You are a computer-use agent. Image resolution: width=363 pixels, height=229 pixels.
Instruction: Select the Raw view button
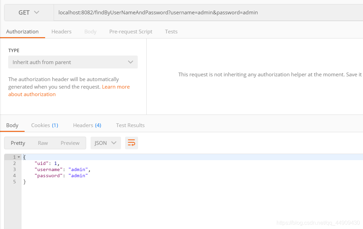coord(43,143)
